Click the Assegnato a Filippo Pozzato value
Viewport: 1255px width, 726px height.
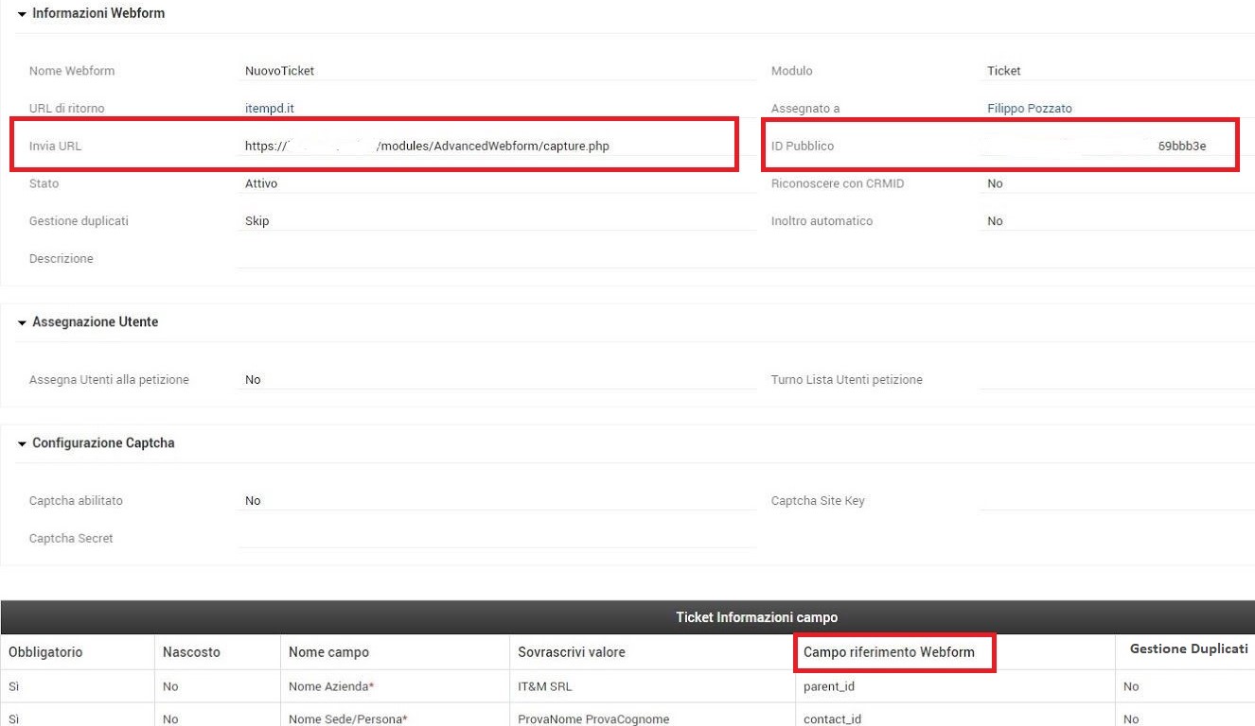[x=1029, y=109]
